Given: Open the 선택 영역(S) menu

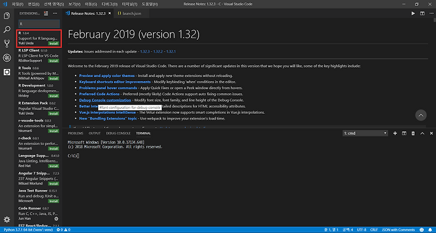Looking at the screenshot, I should pyautogui.click(x=54, y=4).
